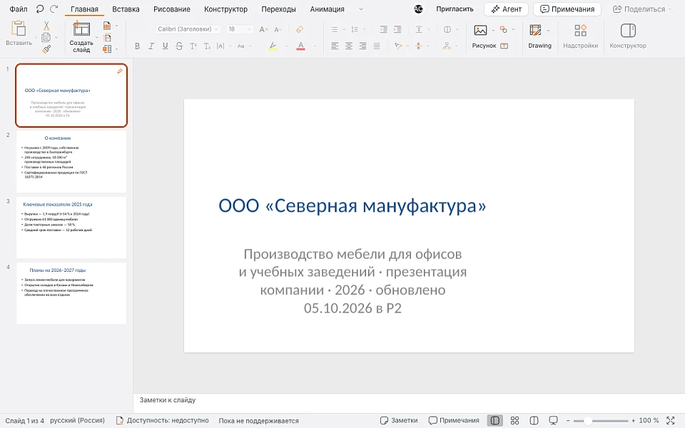
Task: Apply subscript formatting
Action: click(x=207, y=46)
